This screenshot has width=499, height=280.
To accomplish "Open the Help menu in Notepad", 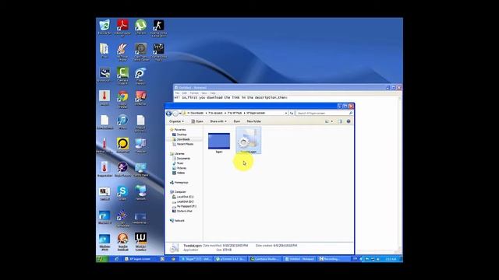I will point(213,93).
